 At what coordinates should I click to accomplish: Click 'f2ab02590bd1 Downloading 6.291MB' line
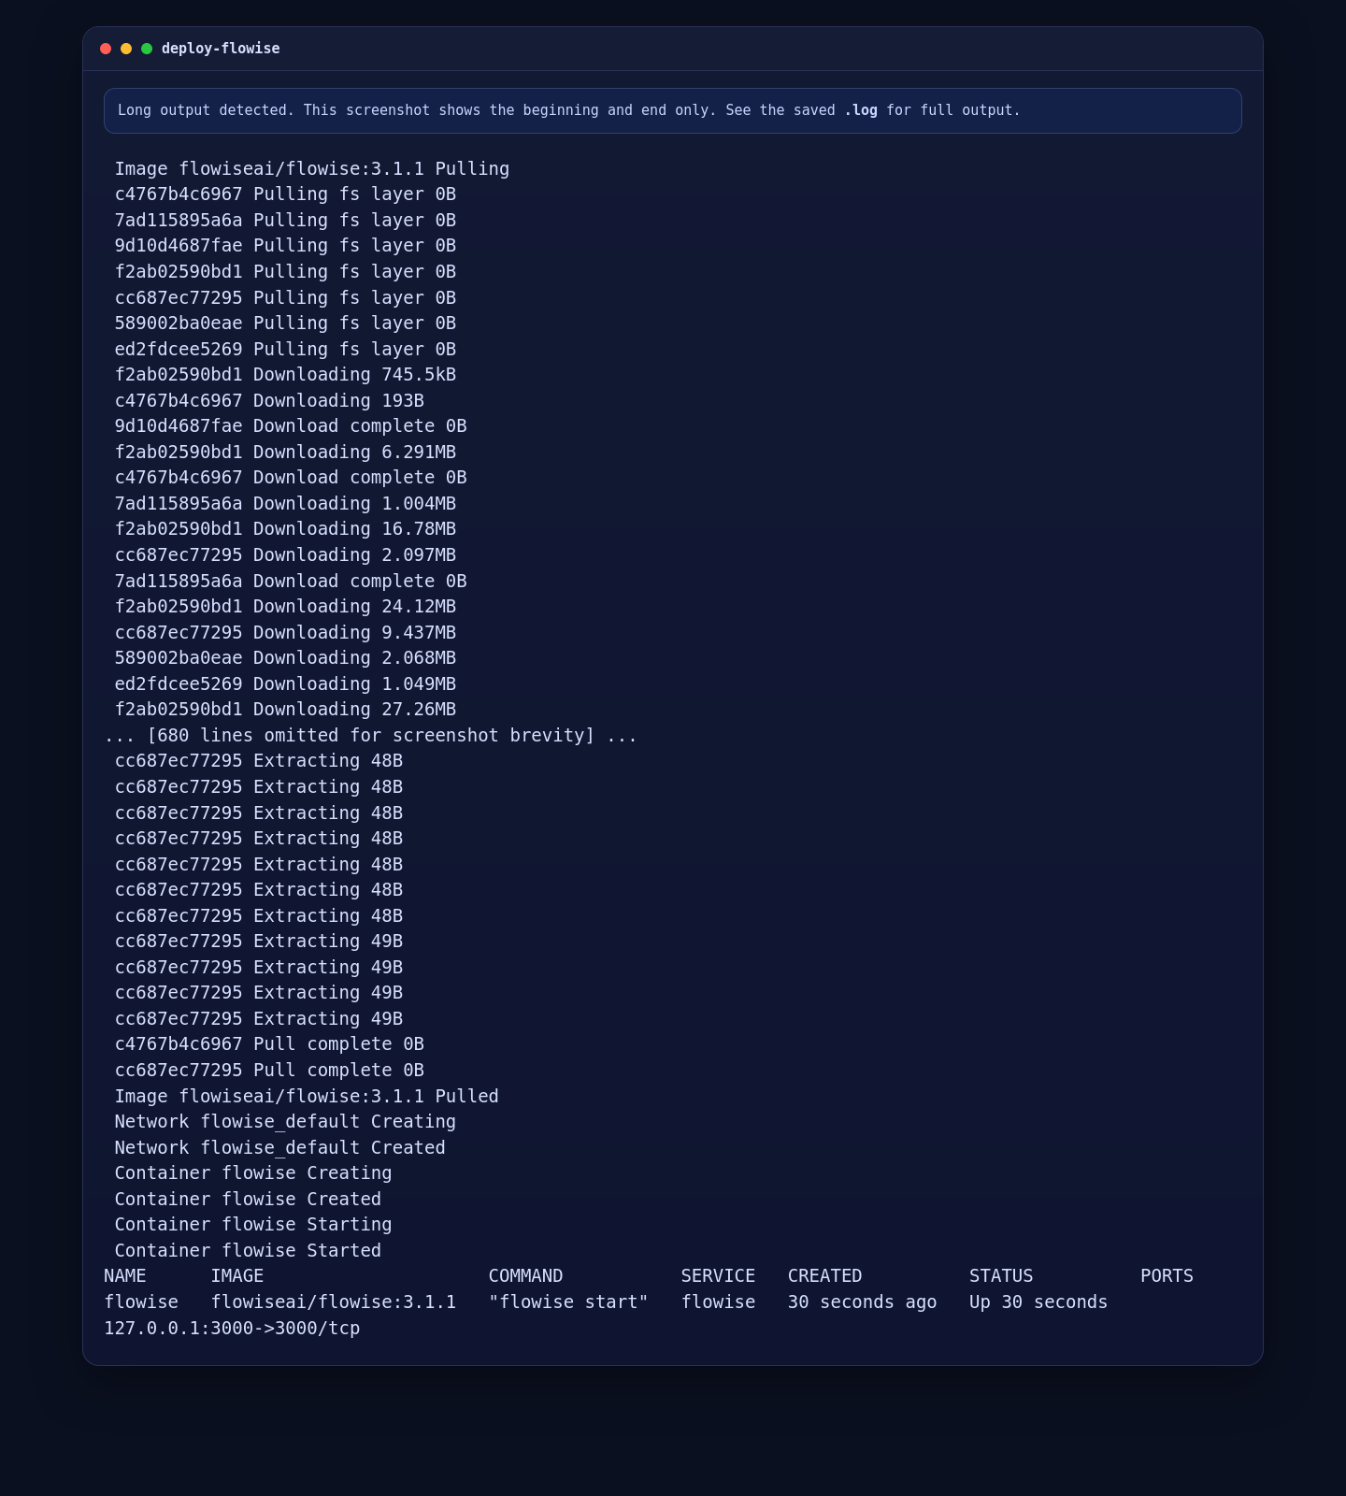(x=285, y=453)
